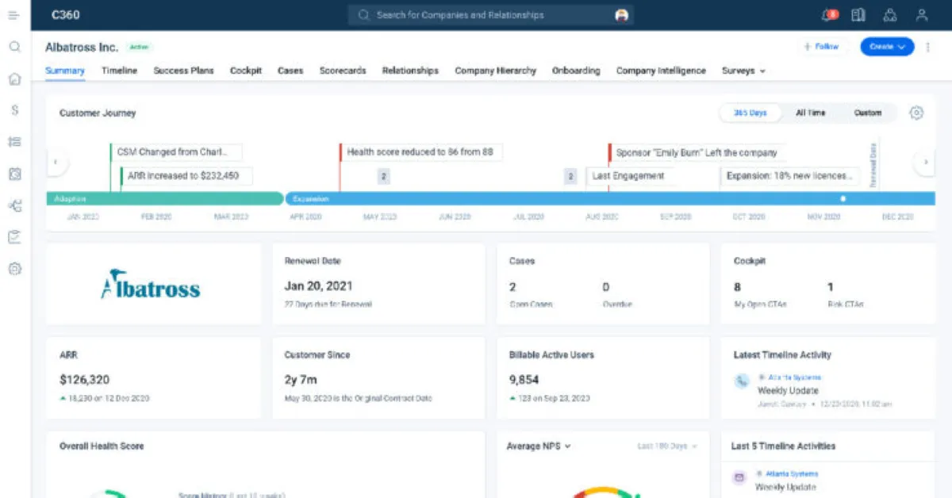This screenshot has height=498, width=952.
Task: Move the journey timeline to the right
Action: coord(924,163)
